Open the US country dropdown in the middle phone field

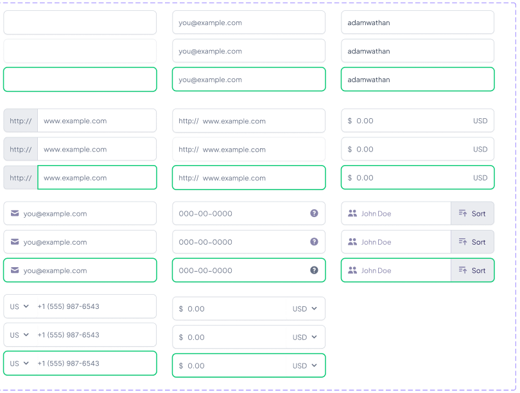tap(19, 335)
